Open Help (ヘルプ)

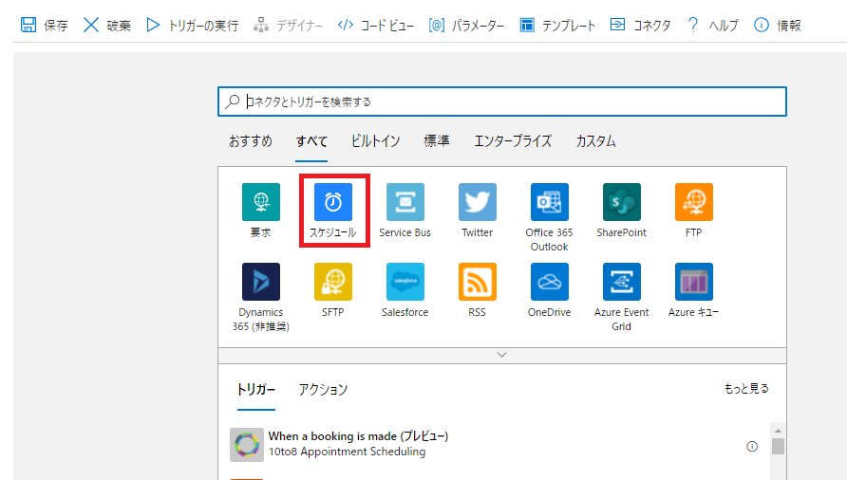tap(712, 26)
